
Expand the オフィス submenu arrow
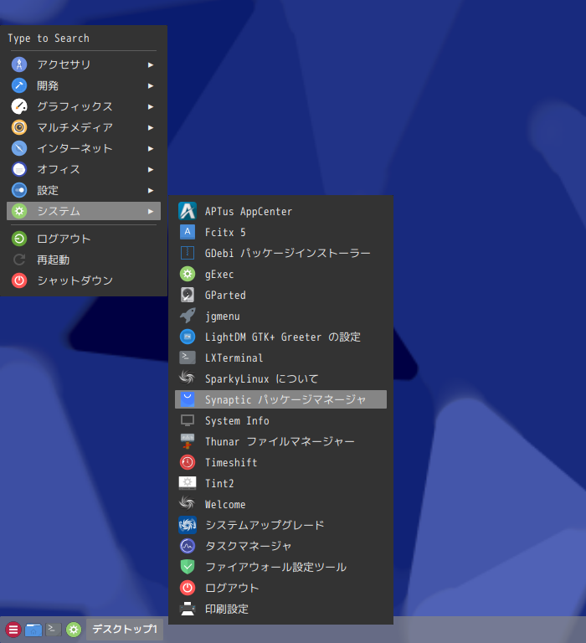coord(151,169)
